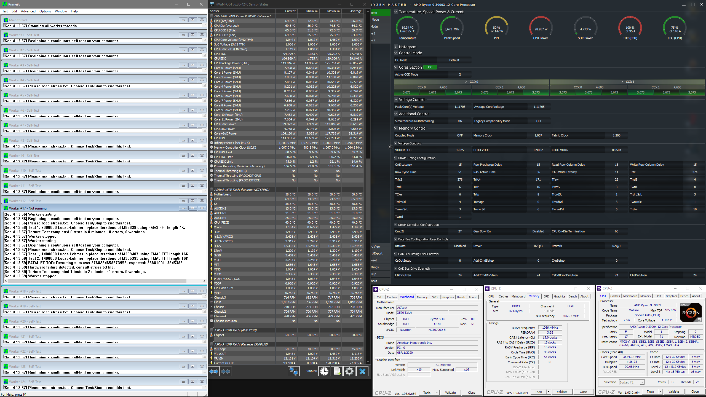The height and width of the screenshot is (397, 706).
Task: Click Default OC Mode value
Action: [454, 60]
